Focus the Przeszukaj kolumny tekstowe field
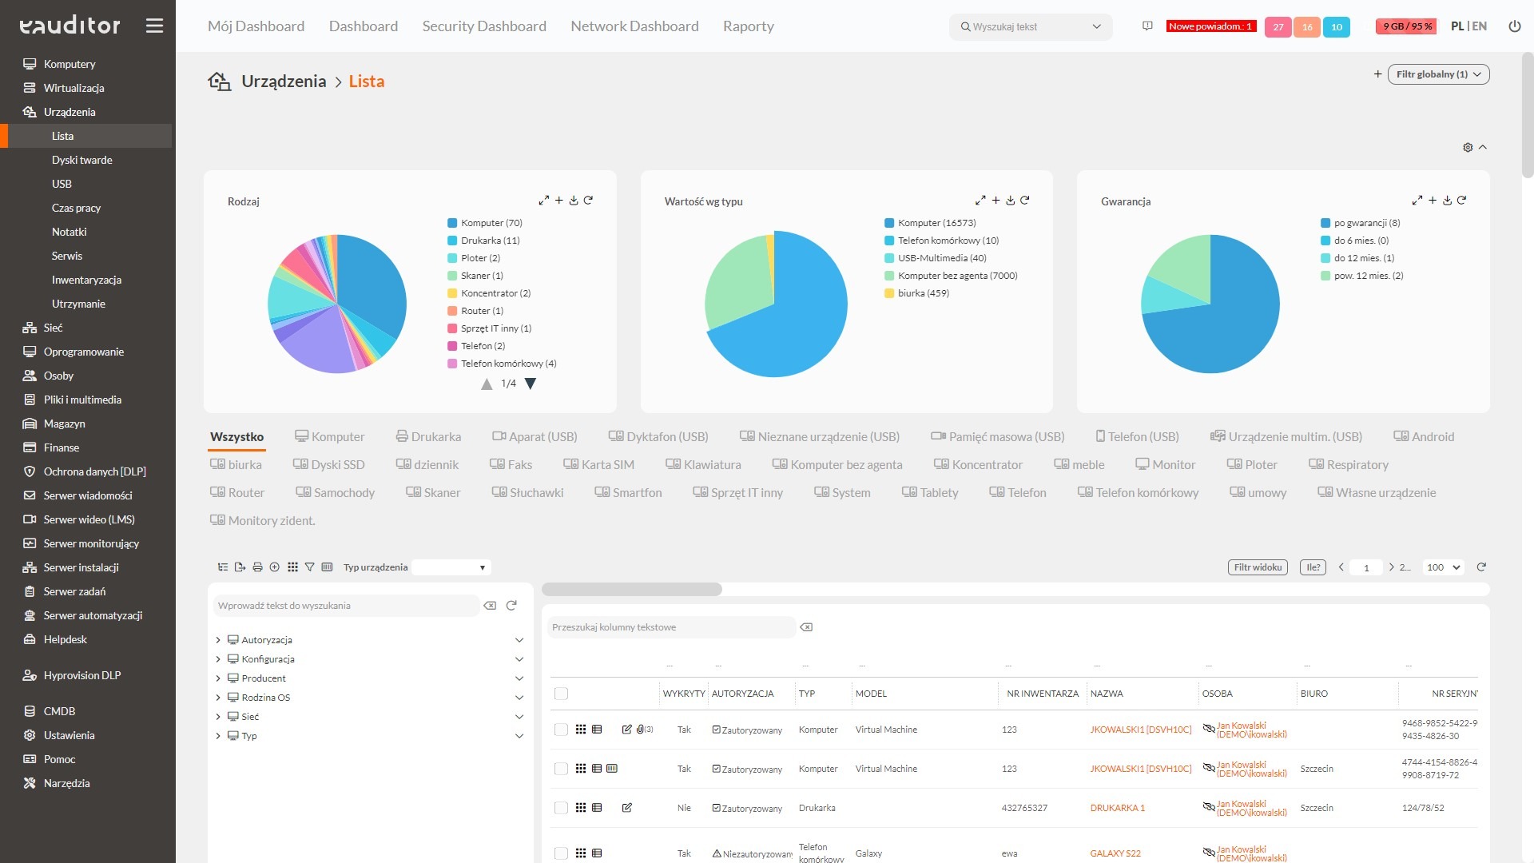Screen dimensions: 1534x863 tap(671, 627)
